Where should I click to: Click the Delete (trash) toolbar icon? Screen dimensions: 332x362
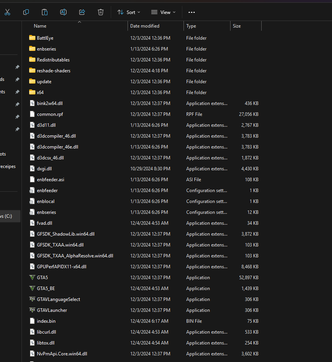point(100,12)
